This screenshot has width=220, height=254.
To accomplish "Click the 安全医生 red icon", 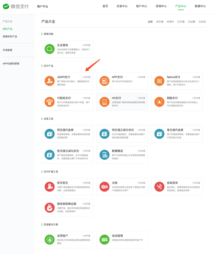I will click(50, 187).
